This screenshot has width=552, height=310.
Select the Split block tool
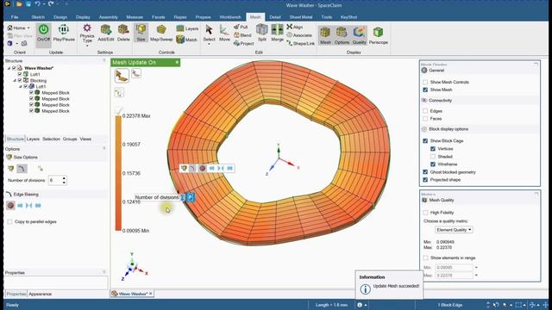(x=262, y=33)
